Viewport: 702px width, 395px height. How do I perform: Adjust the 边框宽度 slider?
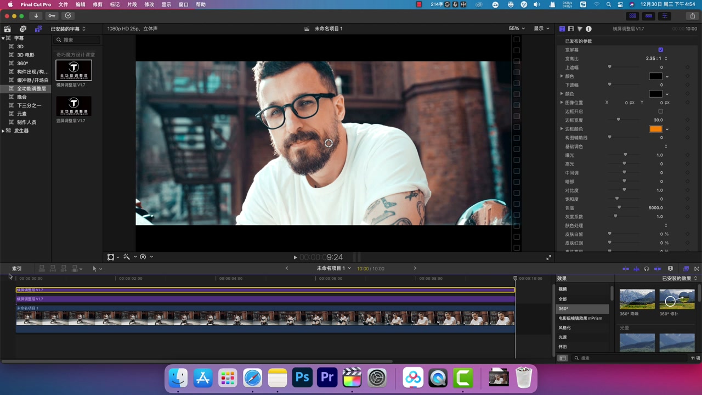[618, 120]
